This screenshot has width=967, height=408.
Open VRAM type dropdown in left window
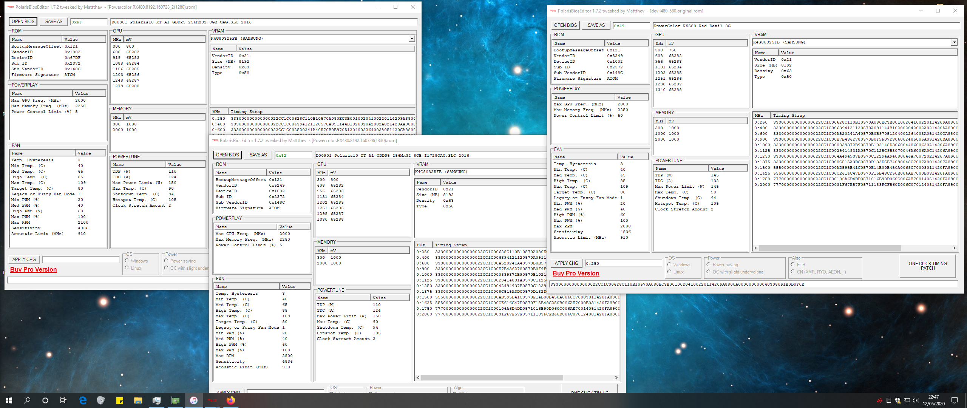411,39
